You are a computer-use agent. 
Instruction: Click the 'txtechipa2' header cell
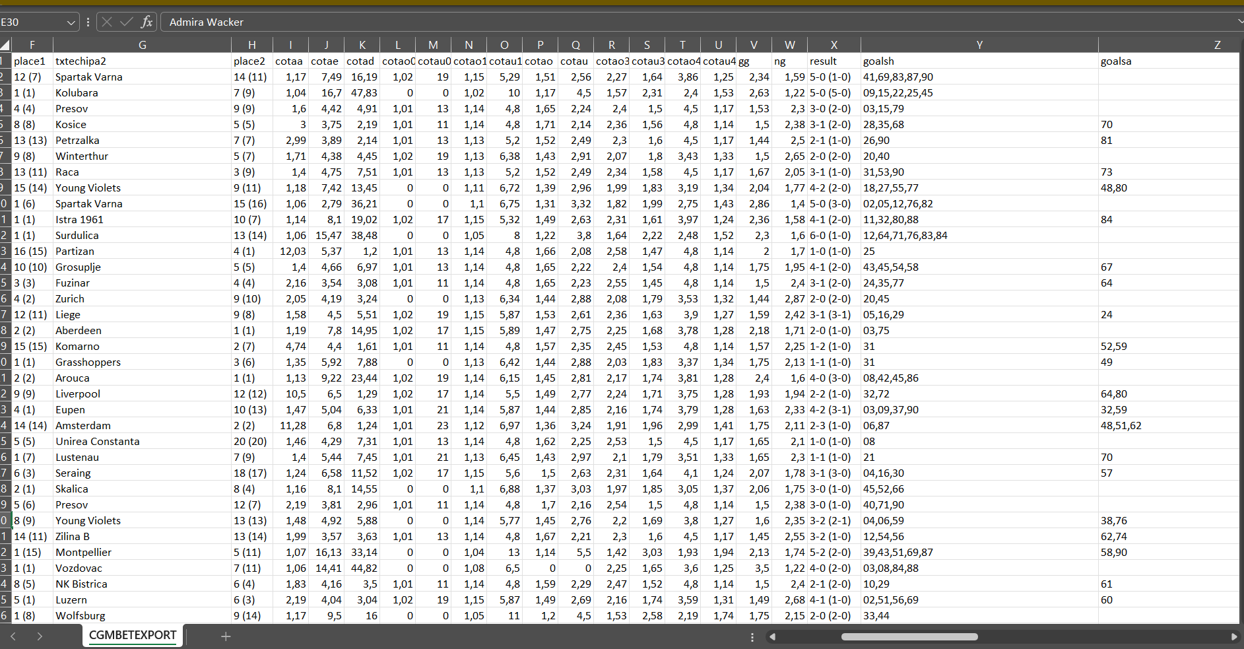tap(142, 61)
